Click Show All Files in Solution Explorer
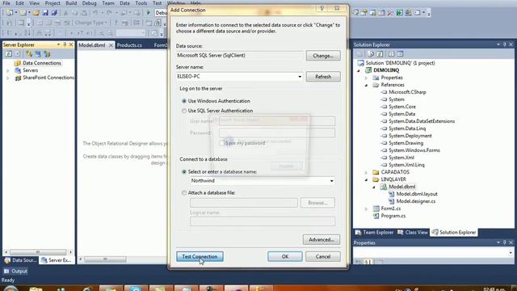517x291 pixels. click(371, 54)
